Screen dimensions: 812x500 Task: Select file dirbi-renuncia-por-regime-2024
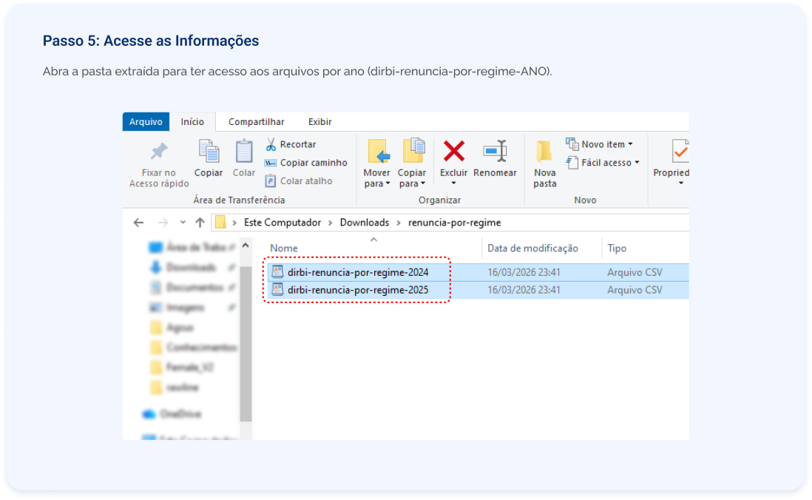(358, 272)
